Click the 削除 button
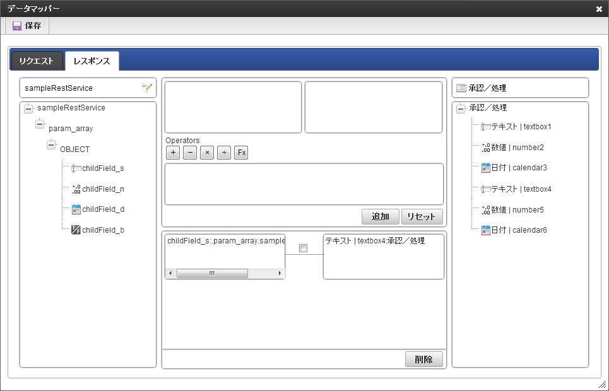 [x=423, y=359]
